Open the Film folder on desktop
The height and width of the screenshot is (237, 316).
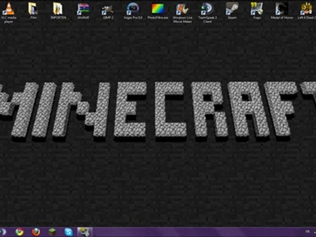click(33, 11)
